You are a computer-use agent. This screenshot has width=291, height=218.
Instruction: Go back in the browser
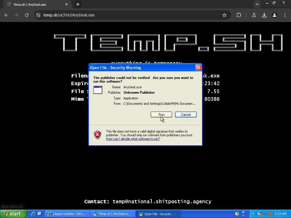(x=6, y=15)
